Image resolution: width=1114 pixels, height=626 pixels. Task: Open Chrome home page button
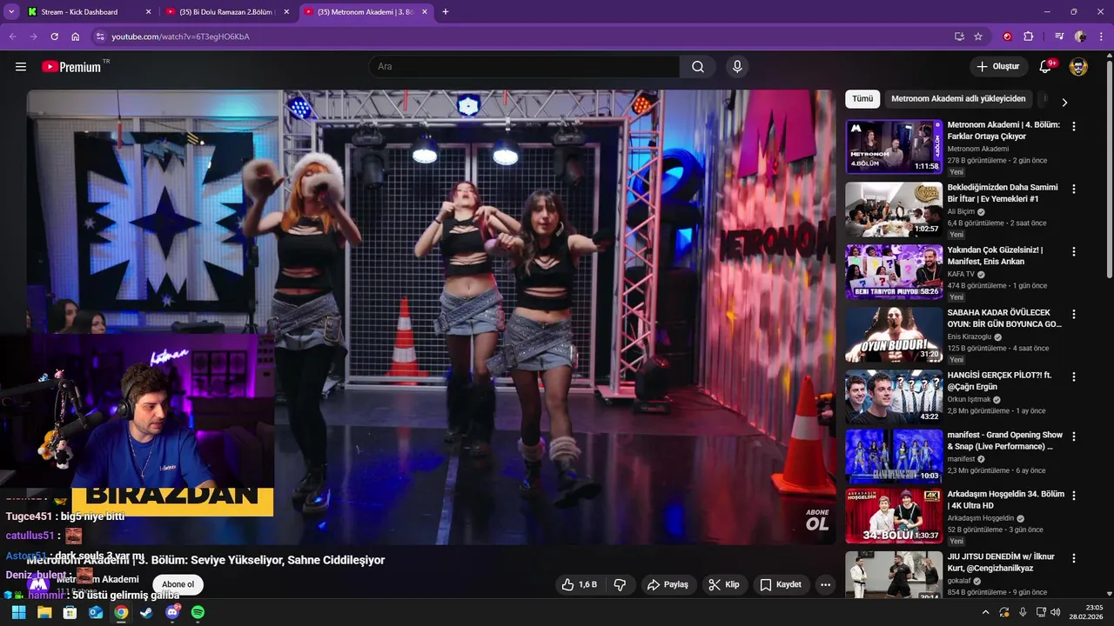76,37
